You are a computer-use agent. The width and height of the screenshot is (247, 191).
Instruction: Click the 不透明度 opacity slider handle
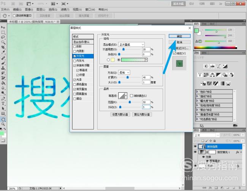point(123,49)
